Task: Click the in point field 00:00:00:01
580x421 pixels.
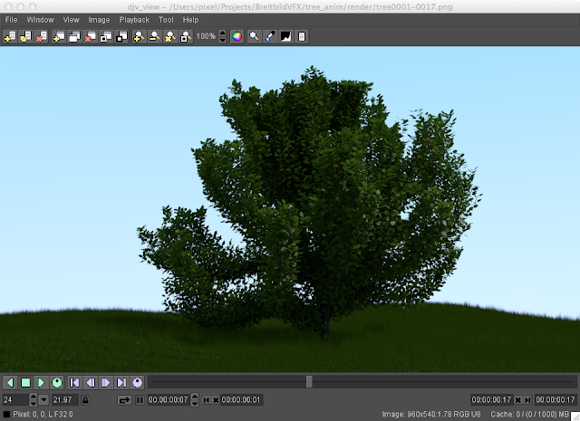Action: point(242,400)
